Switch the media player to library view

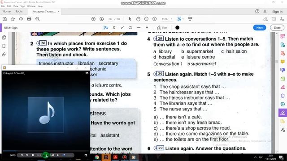(x=87, y=73)
